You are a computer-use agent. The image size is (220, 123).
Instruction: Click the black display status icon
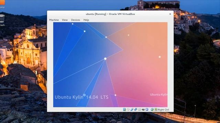143,110
